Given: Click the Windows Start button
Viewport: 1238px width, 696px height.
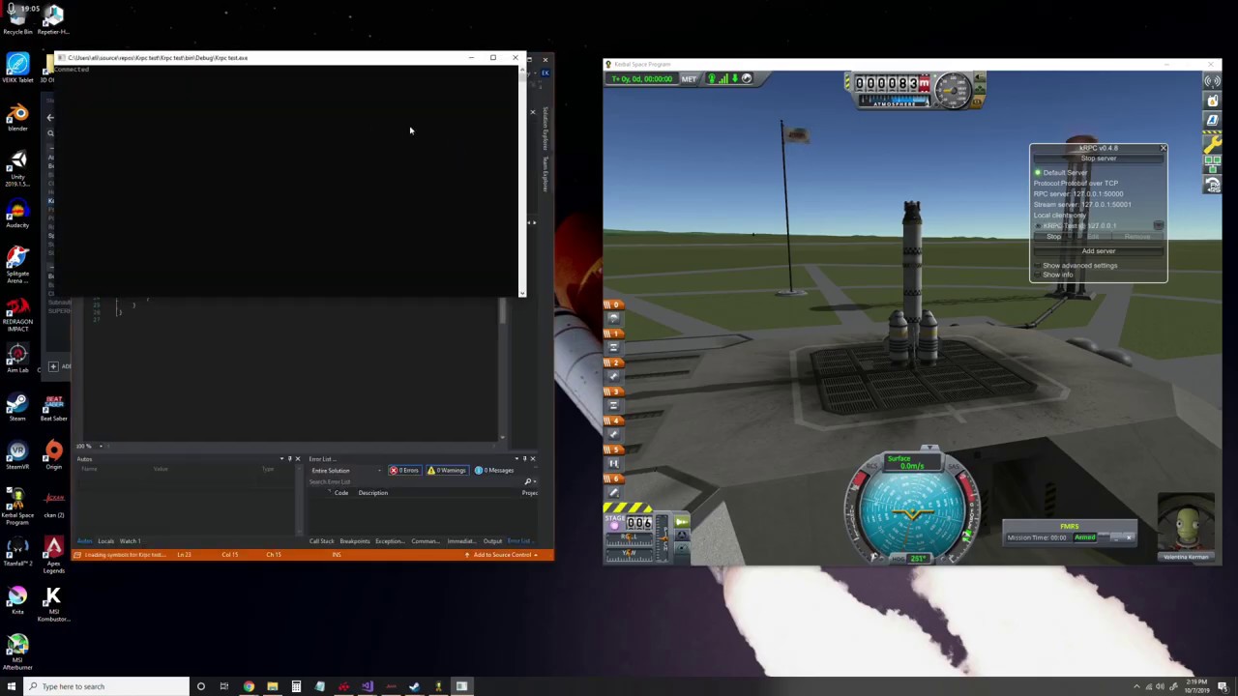Looking at the screenshot, I should click(11, 686).
